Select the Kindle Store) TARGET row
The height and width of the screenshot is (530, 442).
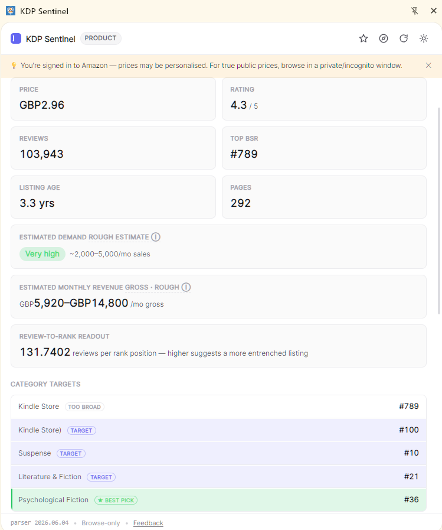point(218,430)
